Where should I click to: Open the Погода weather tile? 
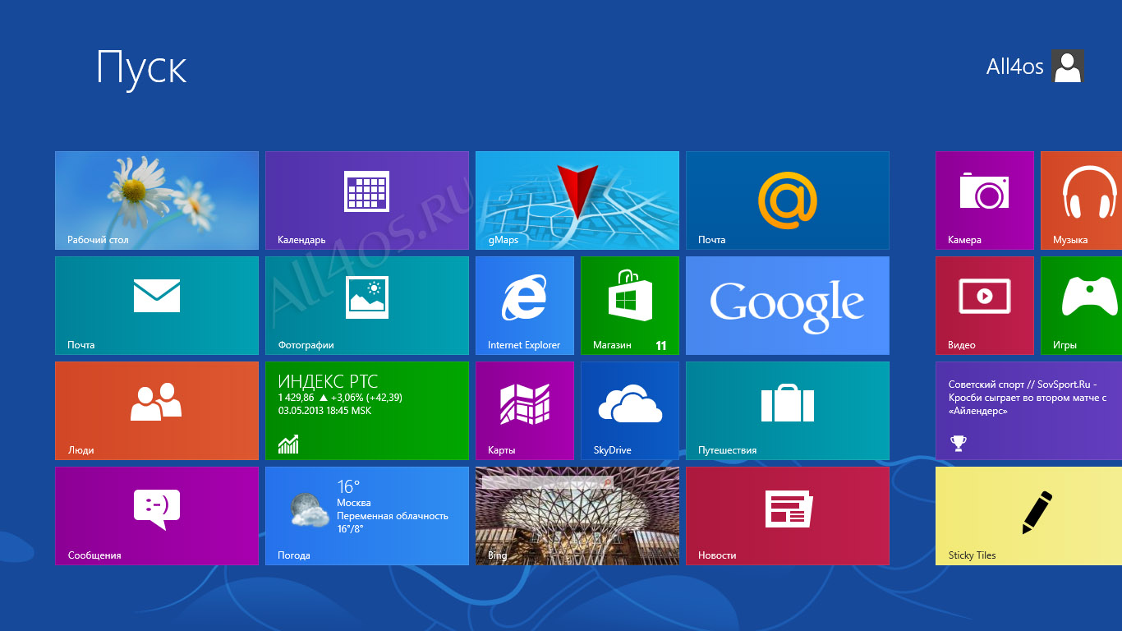367,516
